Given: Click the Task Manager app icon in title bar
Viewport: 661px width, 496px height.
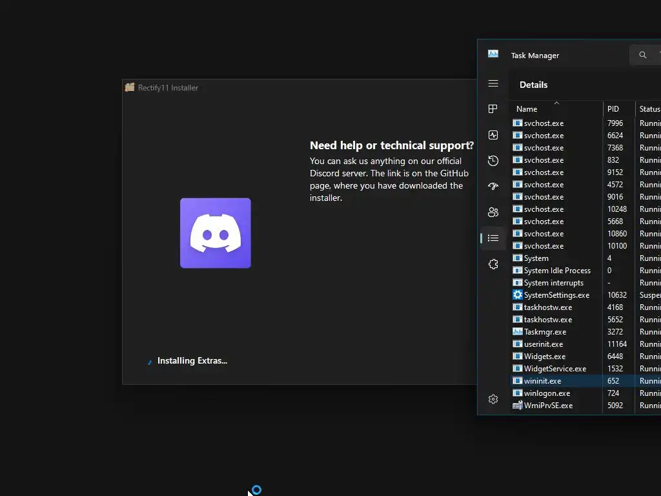Looking at the screenshot, I should [x=493, y=54].
